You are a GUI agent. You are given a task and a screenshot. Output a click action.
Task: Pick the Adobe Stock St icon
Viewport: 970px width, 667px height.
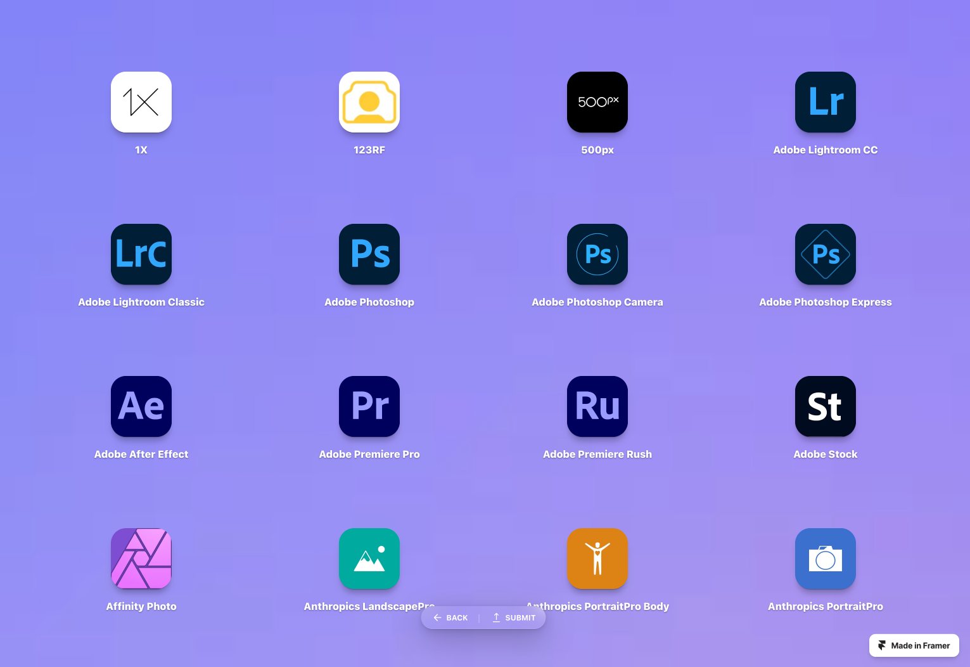click(826, 406)
